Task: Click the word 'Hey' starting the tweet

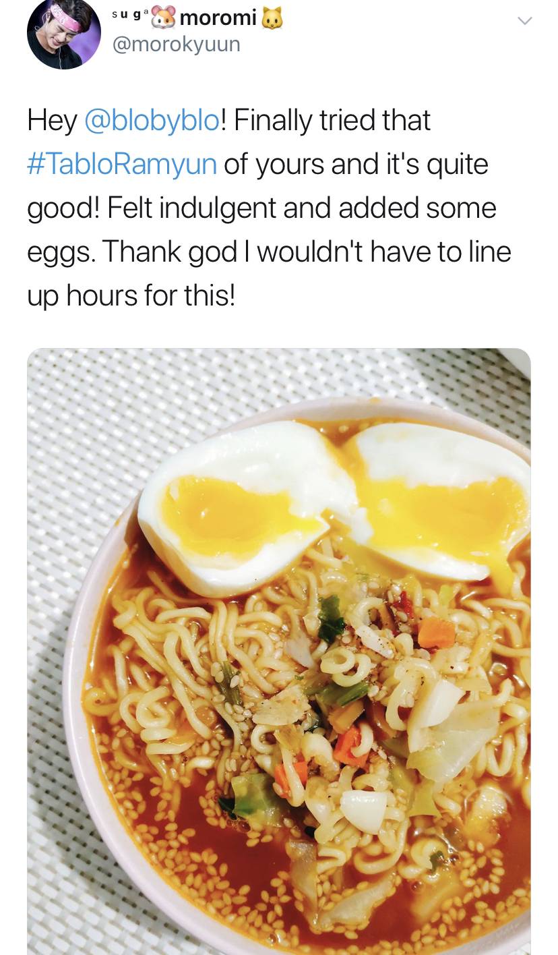Action: (52, 120)
